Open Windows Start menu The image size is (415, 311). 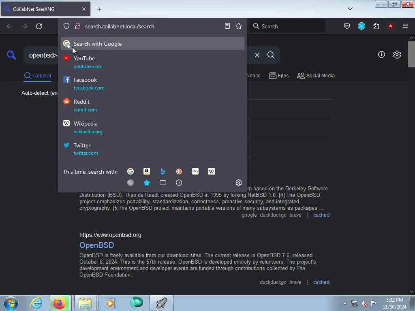pos(11,303)
